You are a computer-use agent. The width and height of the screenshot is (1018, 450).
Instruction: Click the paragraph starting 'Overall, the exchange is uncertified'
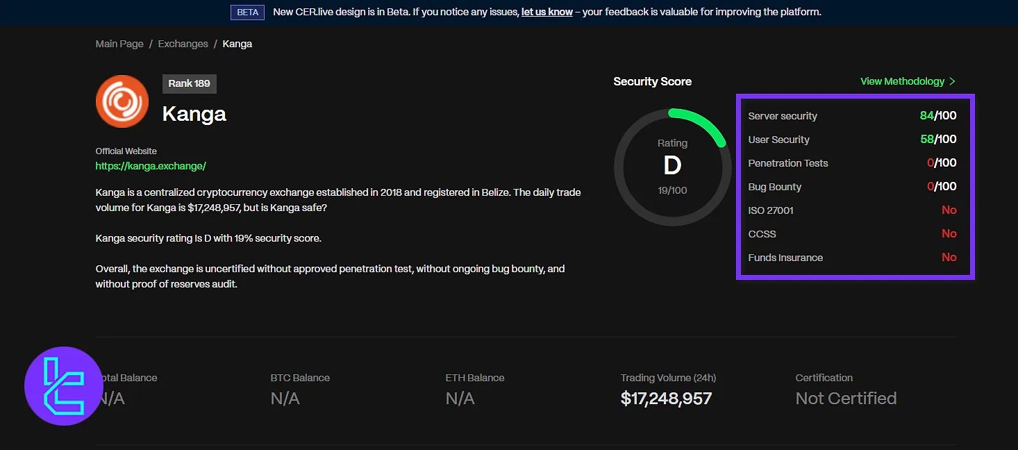331,276
